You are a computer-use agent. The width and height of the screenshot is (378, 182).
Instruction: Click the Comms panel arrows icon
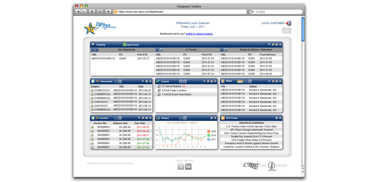point(158,81)
